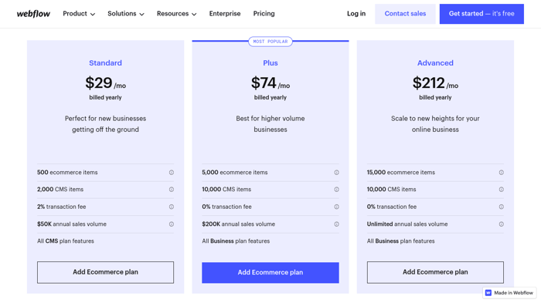The width and height of the screenshot is (541, 303).
Task: Open info for Advanced 15,000 ecommerce items
Action: [502, 173]
